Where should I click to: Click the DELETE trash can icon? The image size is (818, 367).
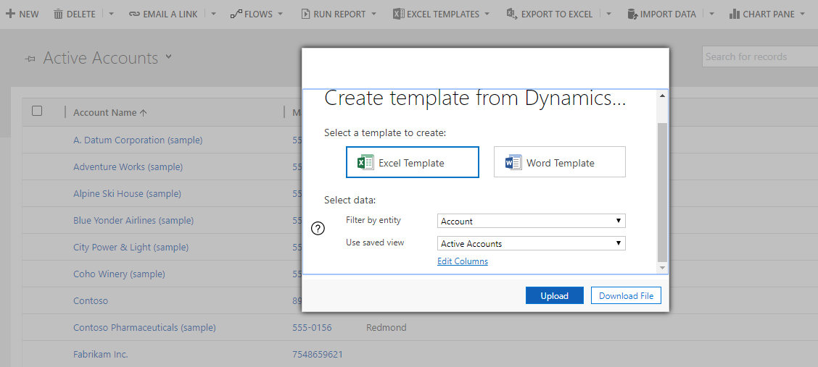(59, 14)
